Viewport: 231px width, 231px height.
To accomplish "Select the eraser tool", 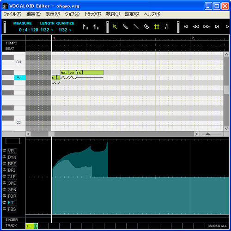I will (146, 27).
